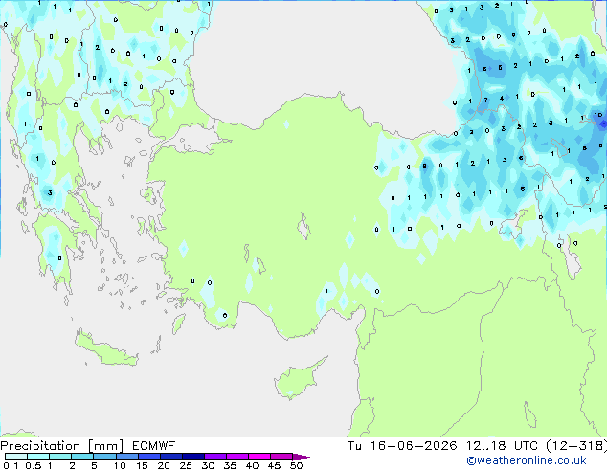Click the date 'Tu 16-06-2026' text
This screenshot has height=469, width=607.
coord(402,446)
